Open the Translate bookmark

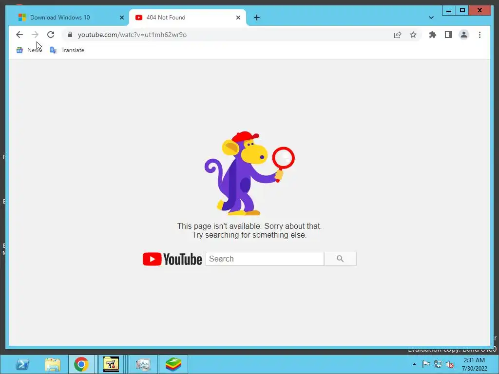[x=67, y=50]
